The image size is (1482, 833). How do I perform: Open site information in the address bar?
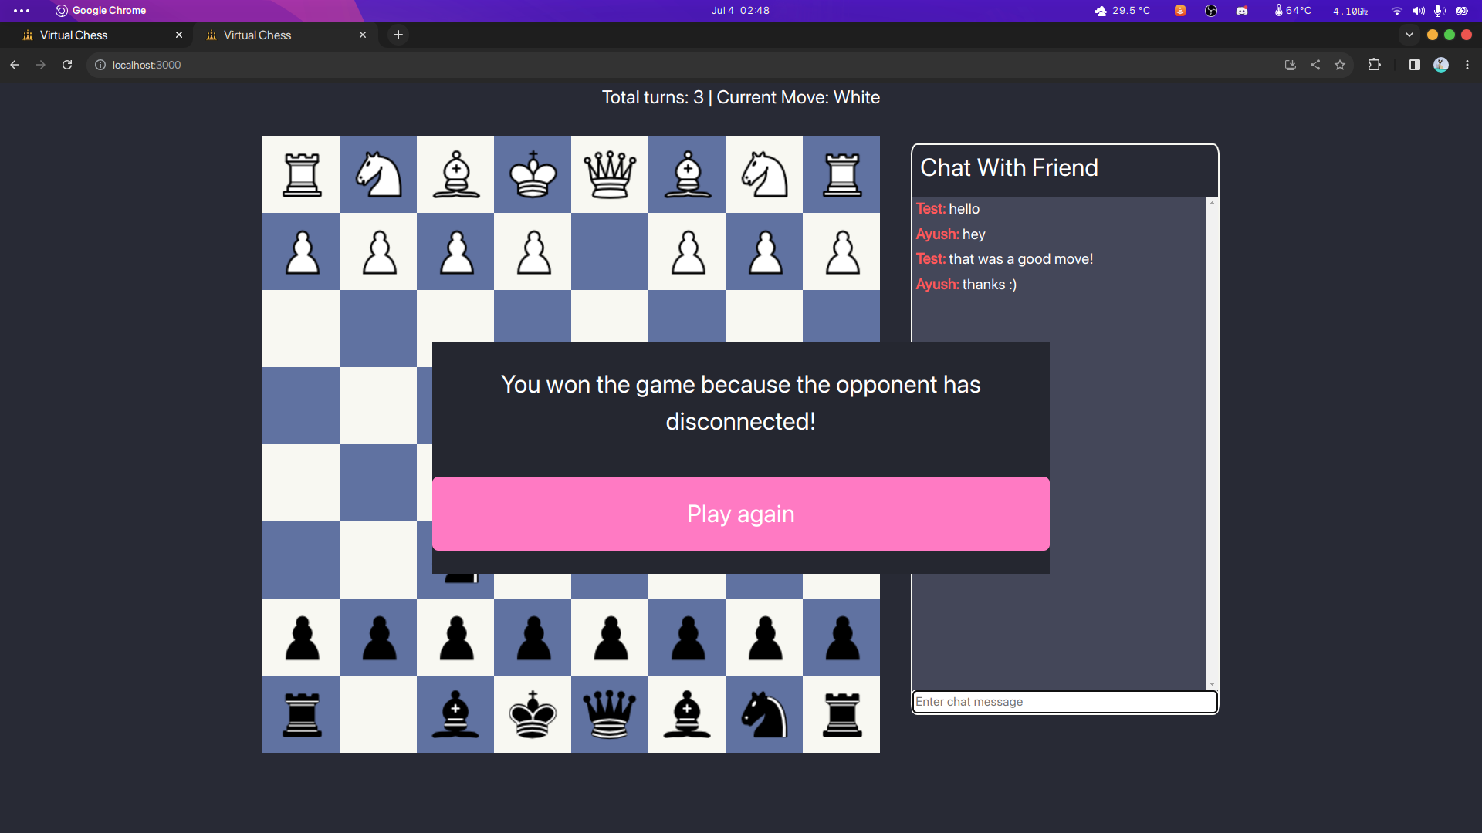pyautogui.click(x=100, y=65)
